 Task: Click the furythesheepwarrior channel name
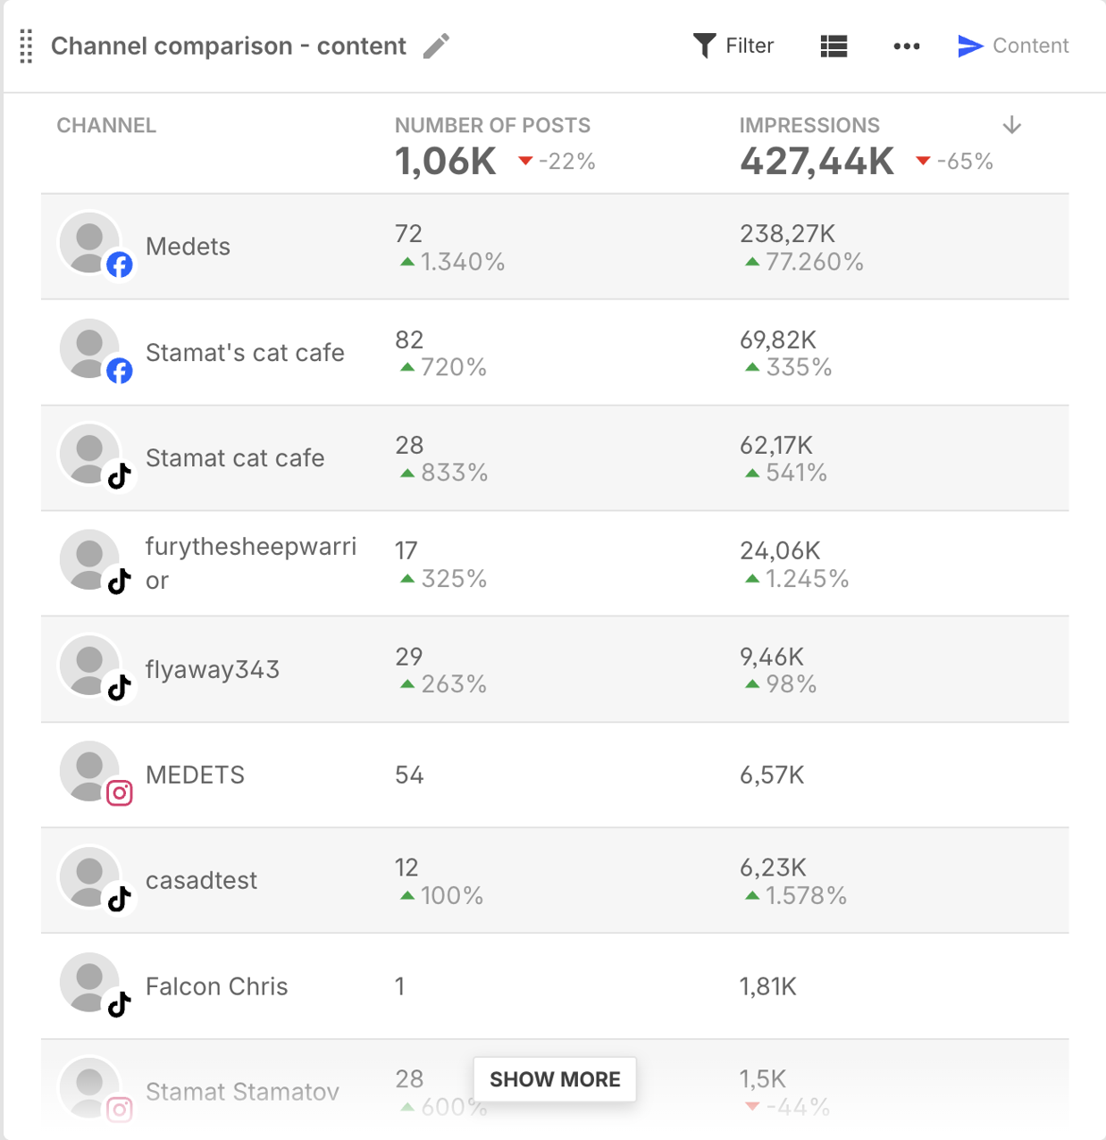pos(251,563)
